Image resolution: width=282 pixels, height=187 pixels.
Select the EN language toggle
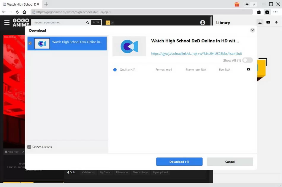click(108, 23)
